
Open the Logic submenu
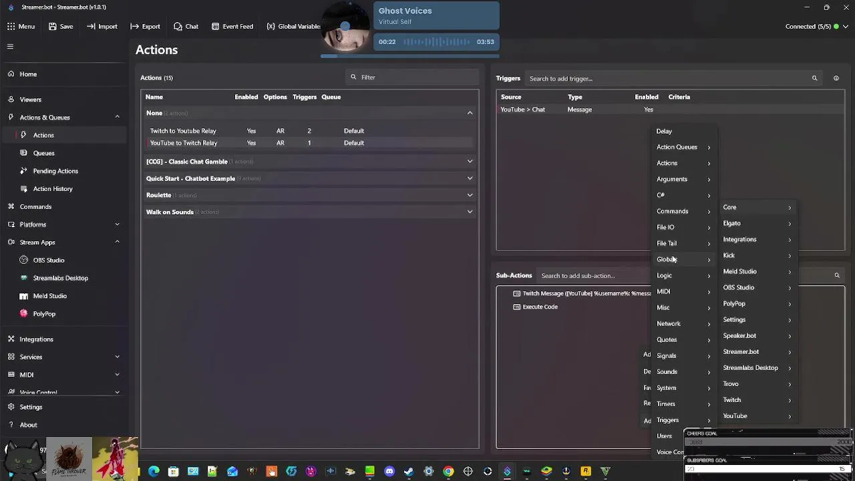(684, 275)
